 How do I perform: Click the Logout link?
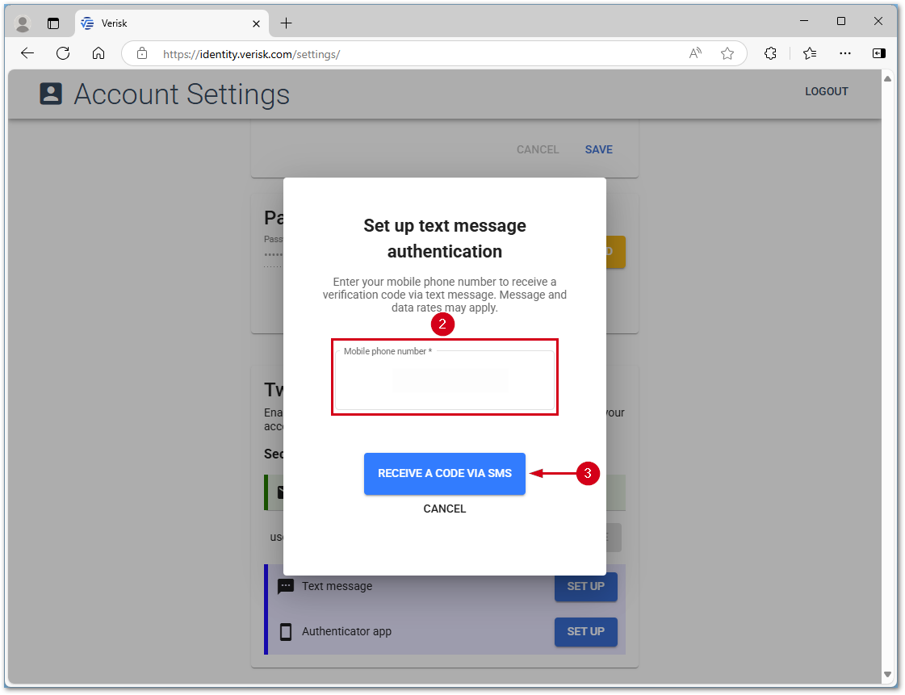coord(826,91)
